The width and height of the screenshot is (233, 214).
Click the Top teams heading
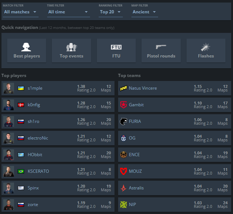(x=129, y=76)
